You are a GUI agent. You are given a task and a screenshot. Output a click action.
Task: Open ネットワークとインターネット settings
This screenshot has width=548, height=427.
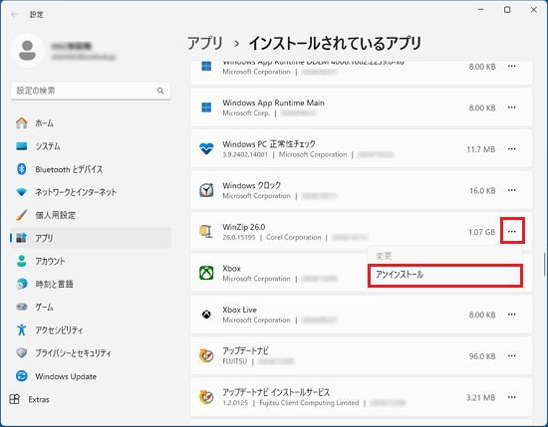tap(91, 192)
